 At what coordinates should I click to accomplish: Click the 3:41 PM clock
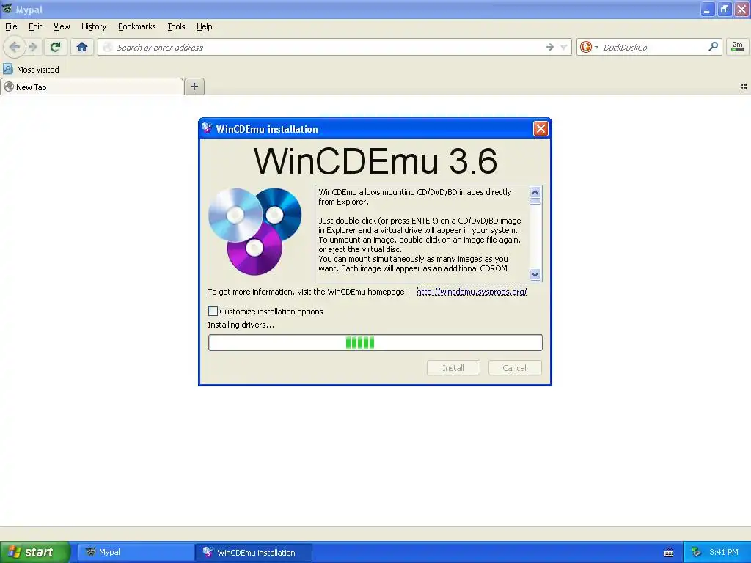tap(724, 552)
